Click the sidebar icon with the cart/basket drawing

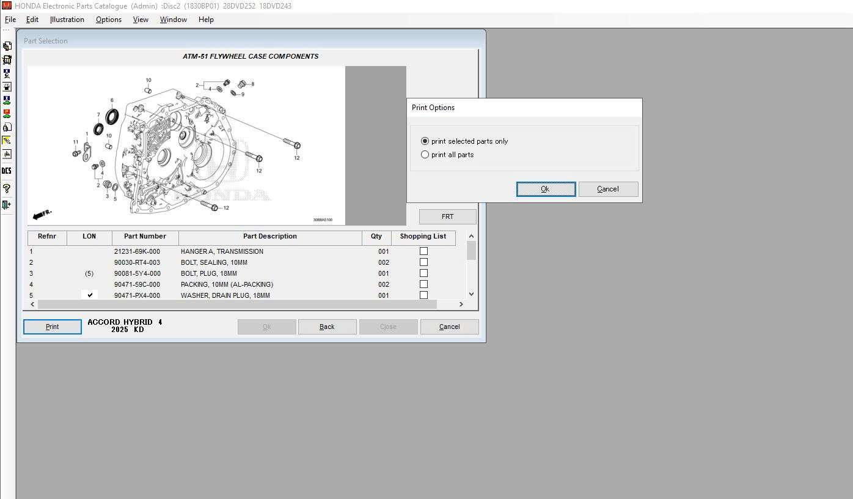[7, 60]
